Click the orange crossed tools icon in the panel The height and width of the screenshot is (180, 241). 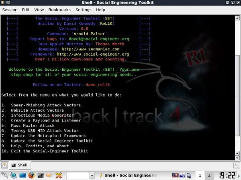coord(59,176)
